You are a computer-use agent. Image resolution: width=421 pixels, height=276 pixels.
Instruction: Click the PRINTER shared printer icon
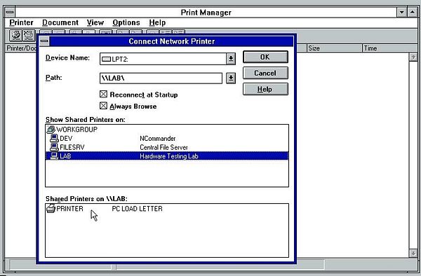click(51, 209)
